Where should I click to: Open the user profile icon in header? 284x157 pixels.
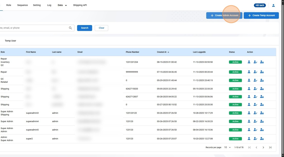point(273,5)
